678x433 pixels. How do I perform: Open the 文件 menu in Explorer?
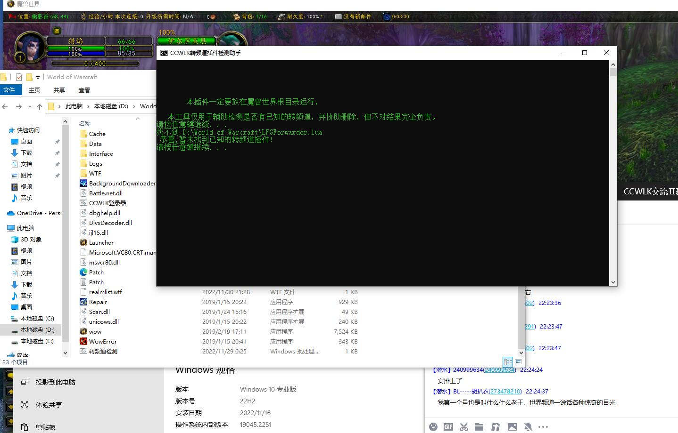[x=11, y=89]
